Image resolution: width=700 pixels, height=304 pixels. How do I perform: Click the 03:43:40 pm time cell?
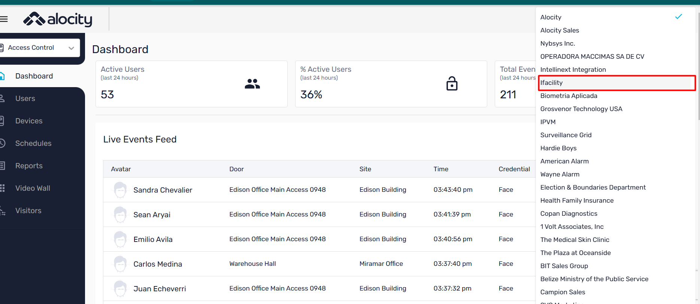coord(453,190)
